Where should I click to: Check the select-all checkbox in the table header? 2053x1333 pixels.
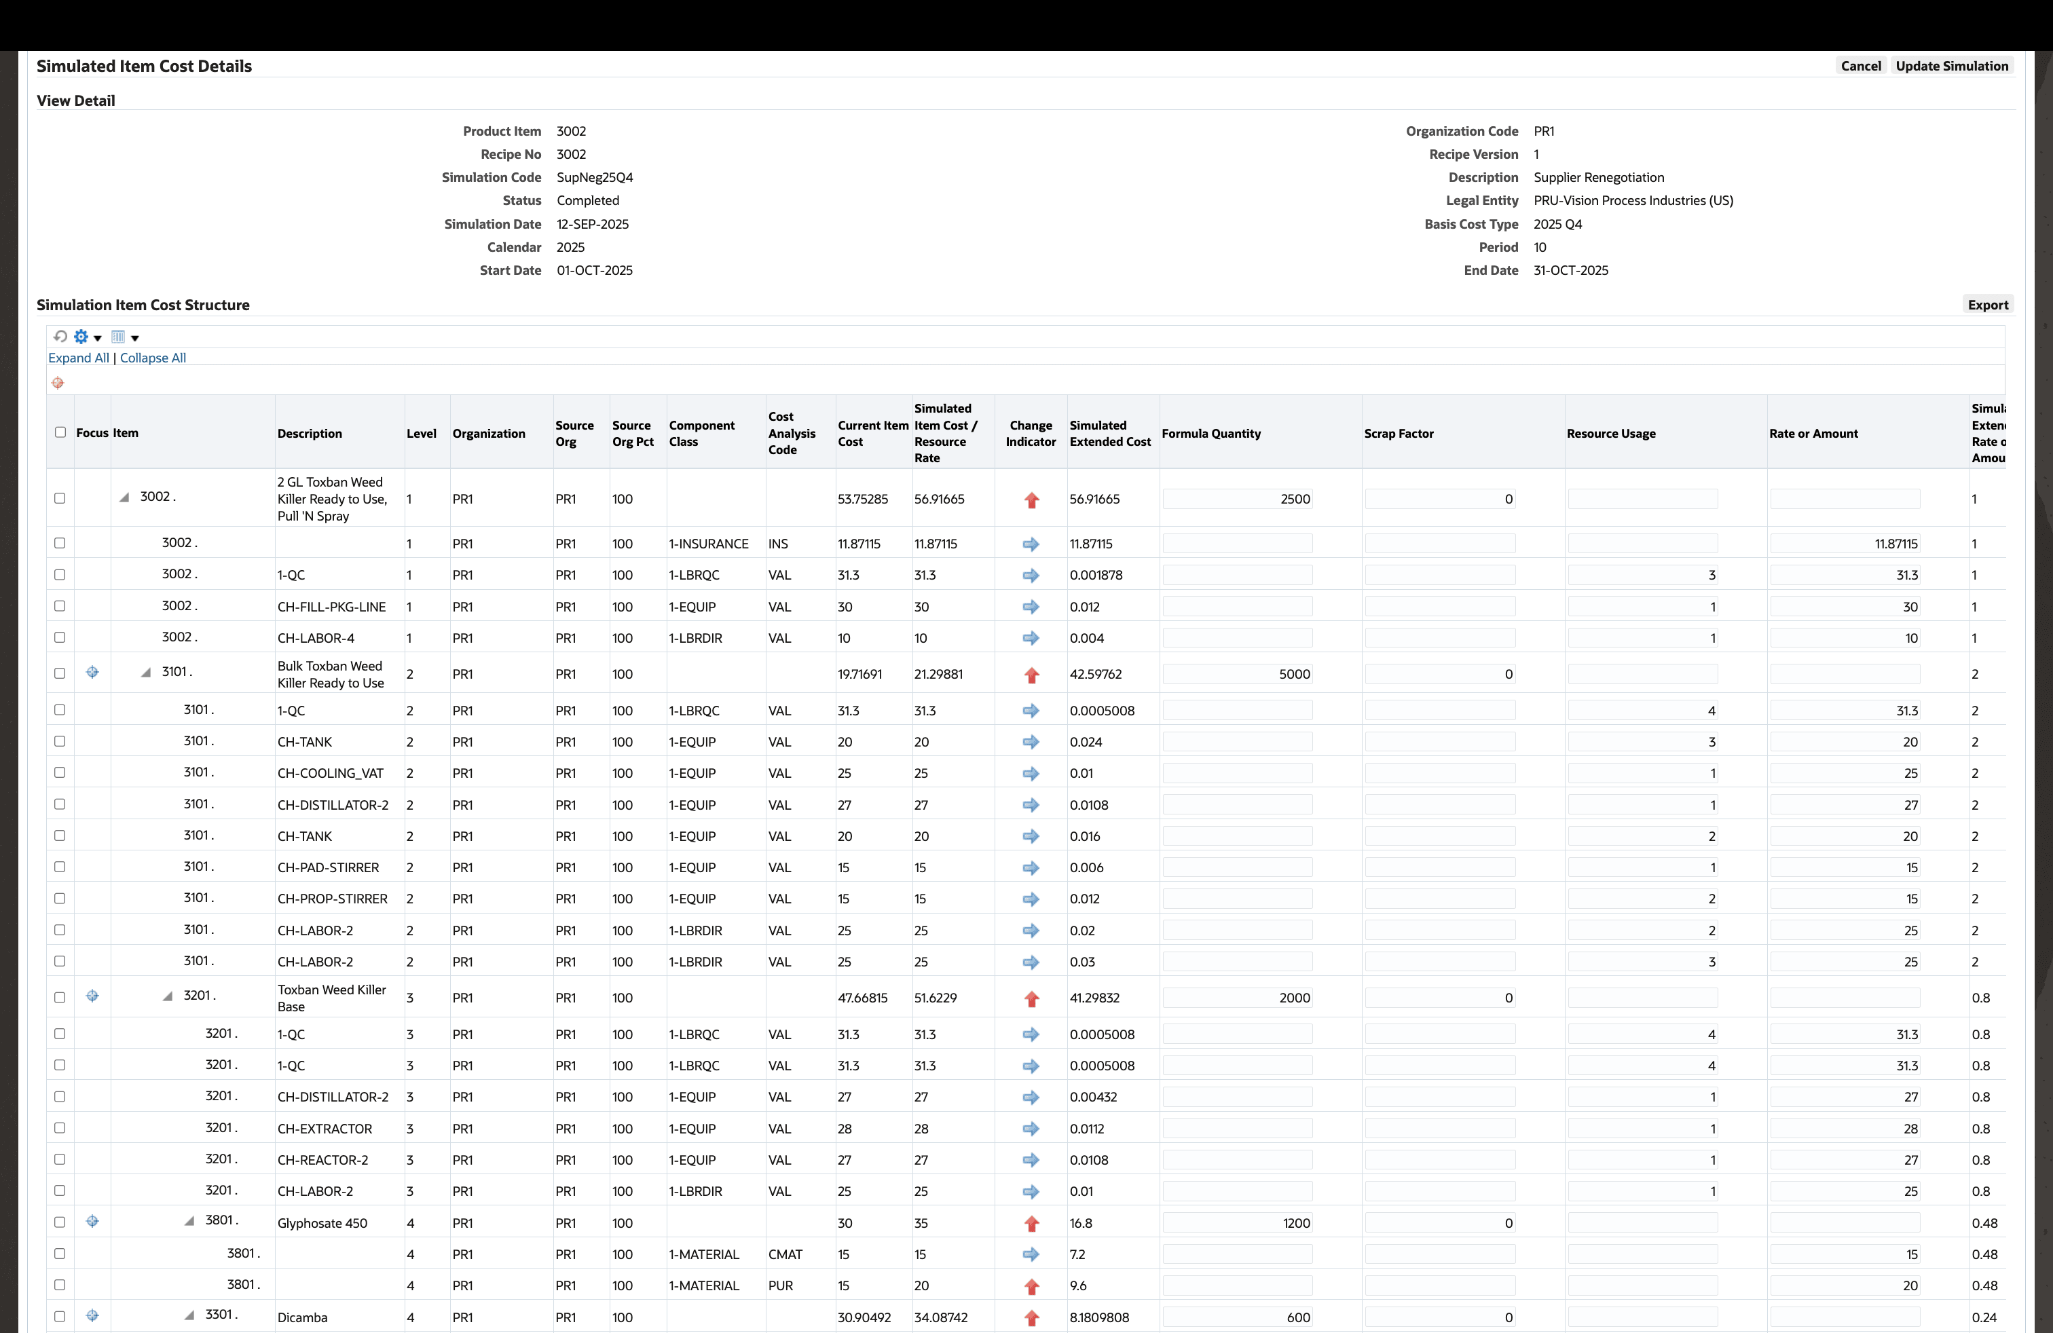click(x=60, y=432)
